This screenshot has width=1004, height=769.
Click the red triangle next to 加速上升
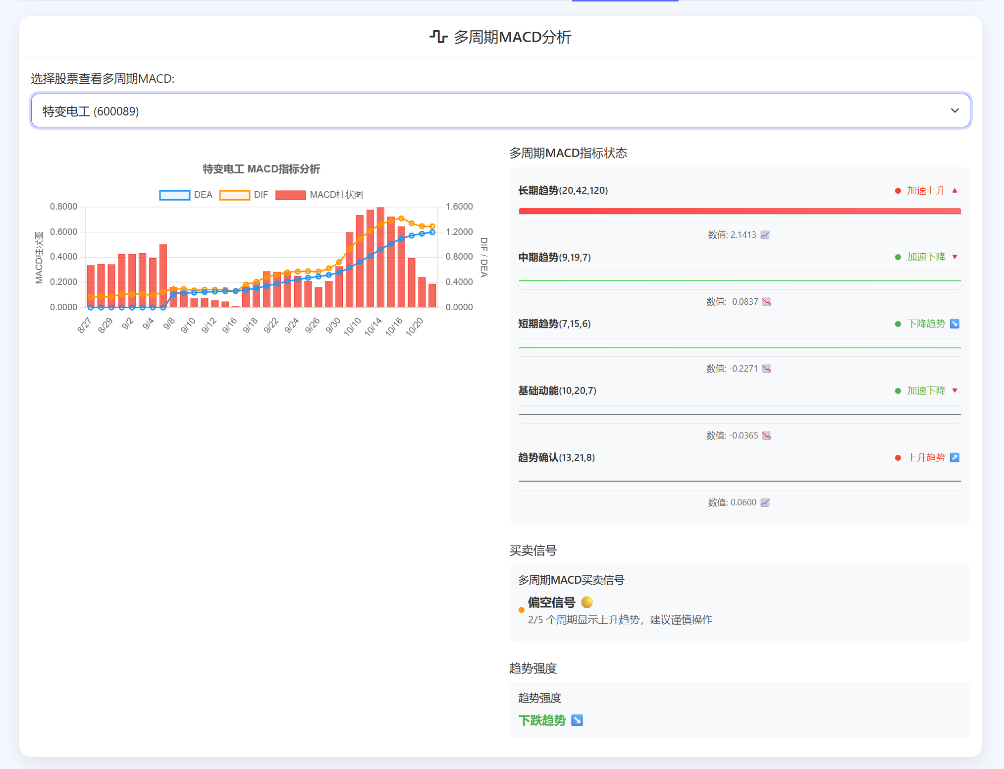[955, 191]
